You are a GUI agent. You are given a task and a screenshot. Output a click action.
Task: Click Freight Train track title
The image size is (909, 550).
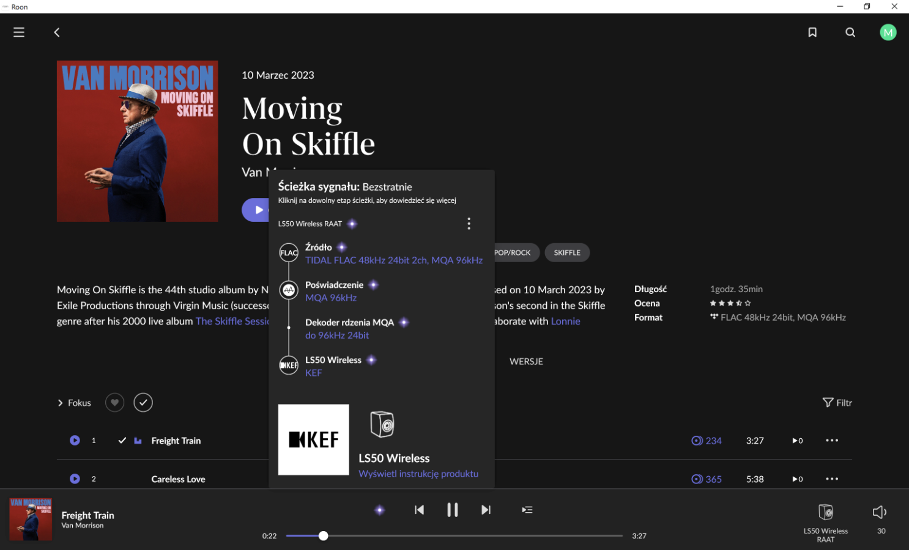pos(176,441)
